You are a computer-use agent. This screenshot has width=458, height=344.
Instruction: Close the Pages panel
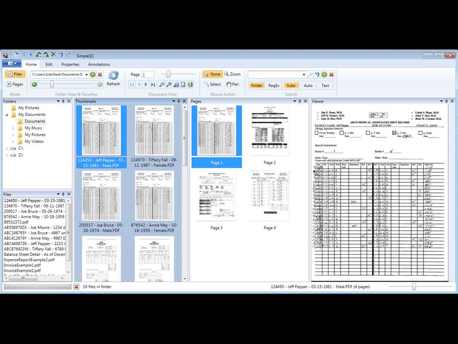tap(306, 101)
